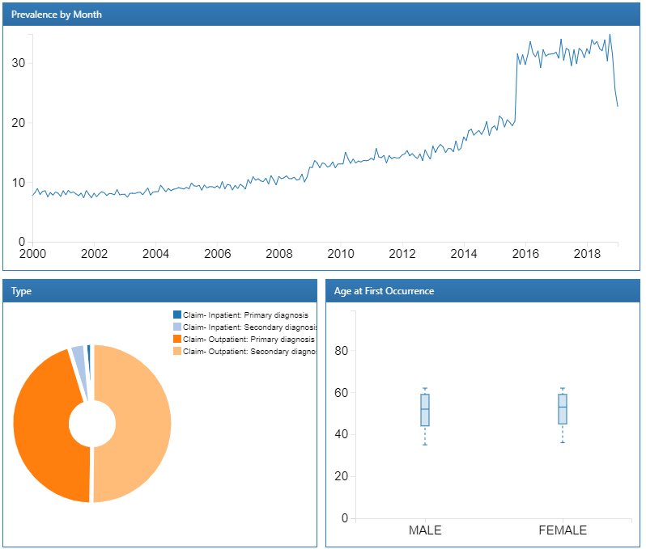Click the 10 y-axis label on prevalence chart

tap(19, 182)
